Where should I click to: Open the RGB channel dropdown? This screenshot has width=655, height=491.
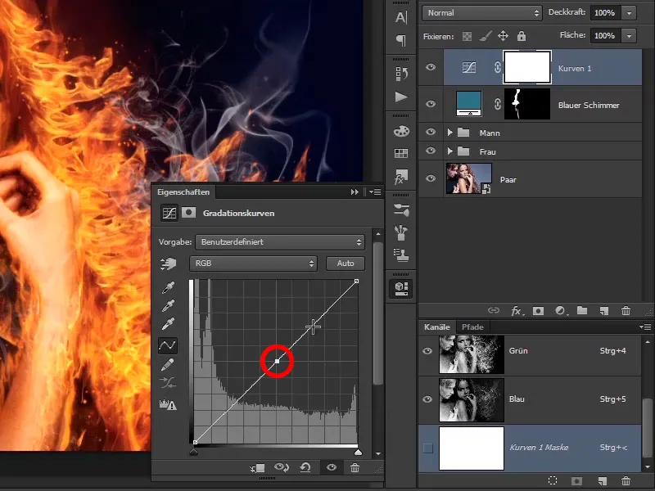pyautogui.click(x=253, y=264)
